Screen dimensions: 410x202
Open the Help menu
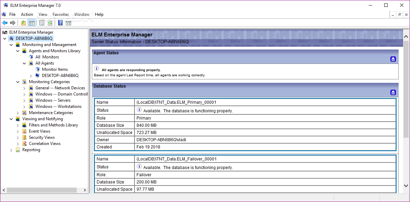[x=99, y=14]
